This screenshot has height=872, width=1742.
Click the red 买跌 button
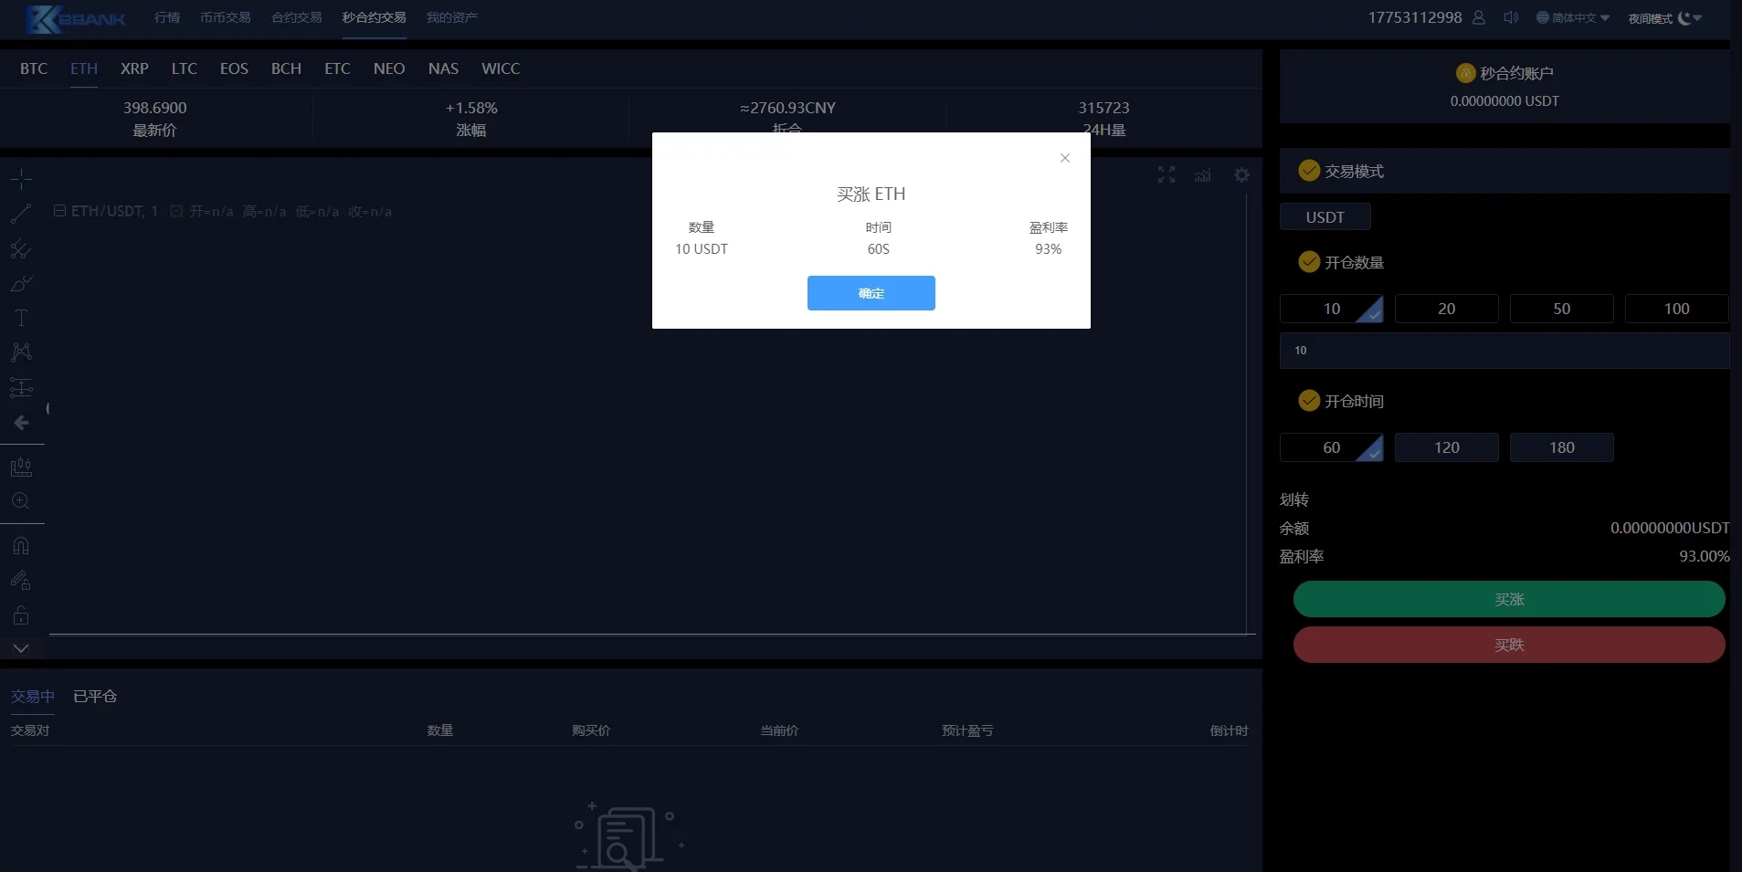point(1508,645)
